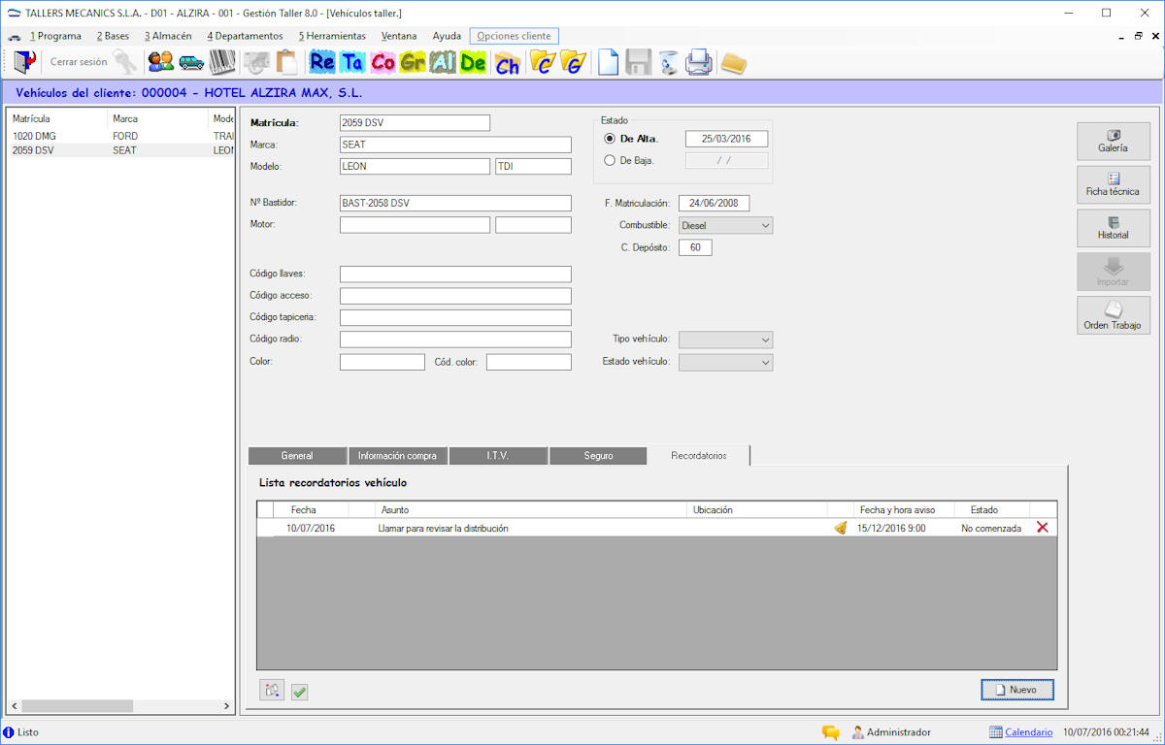Click the folder icon labeled C
Image resolution: width=1165 pixels, height=745 pixels.
543,62
